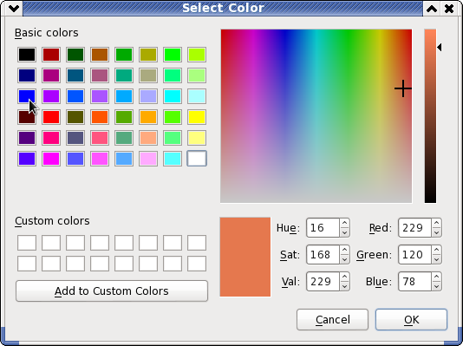Focus the Val input field
463x346 pixels.
(x=323, y=281)
